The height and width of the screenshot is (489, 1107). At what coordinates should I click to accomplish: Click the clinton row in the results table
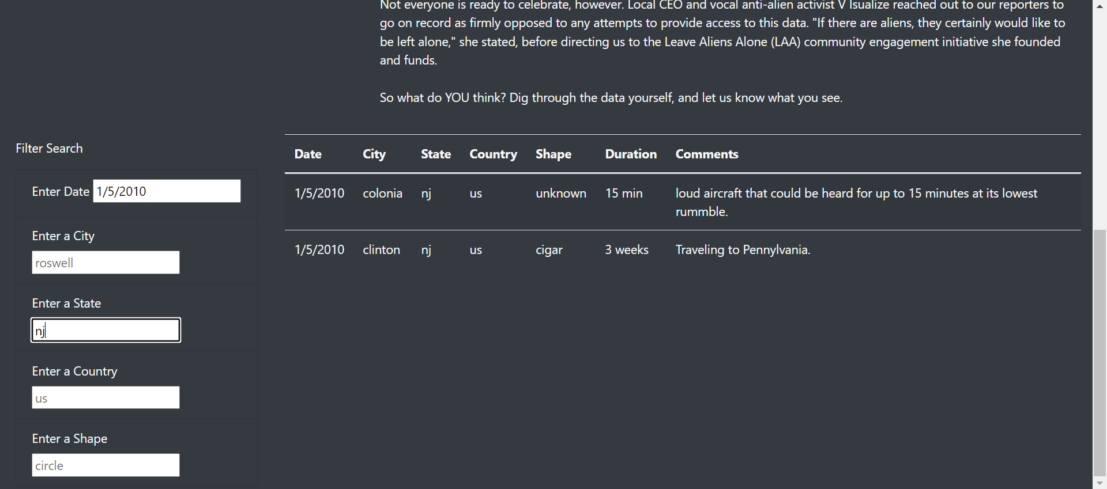coord(381,249)
